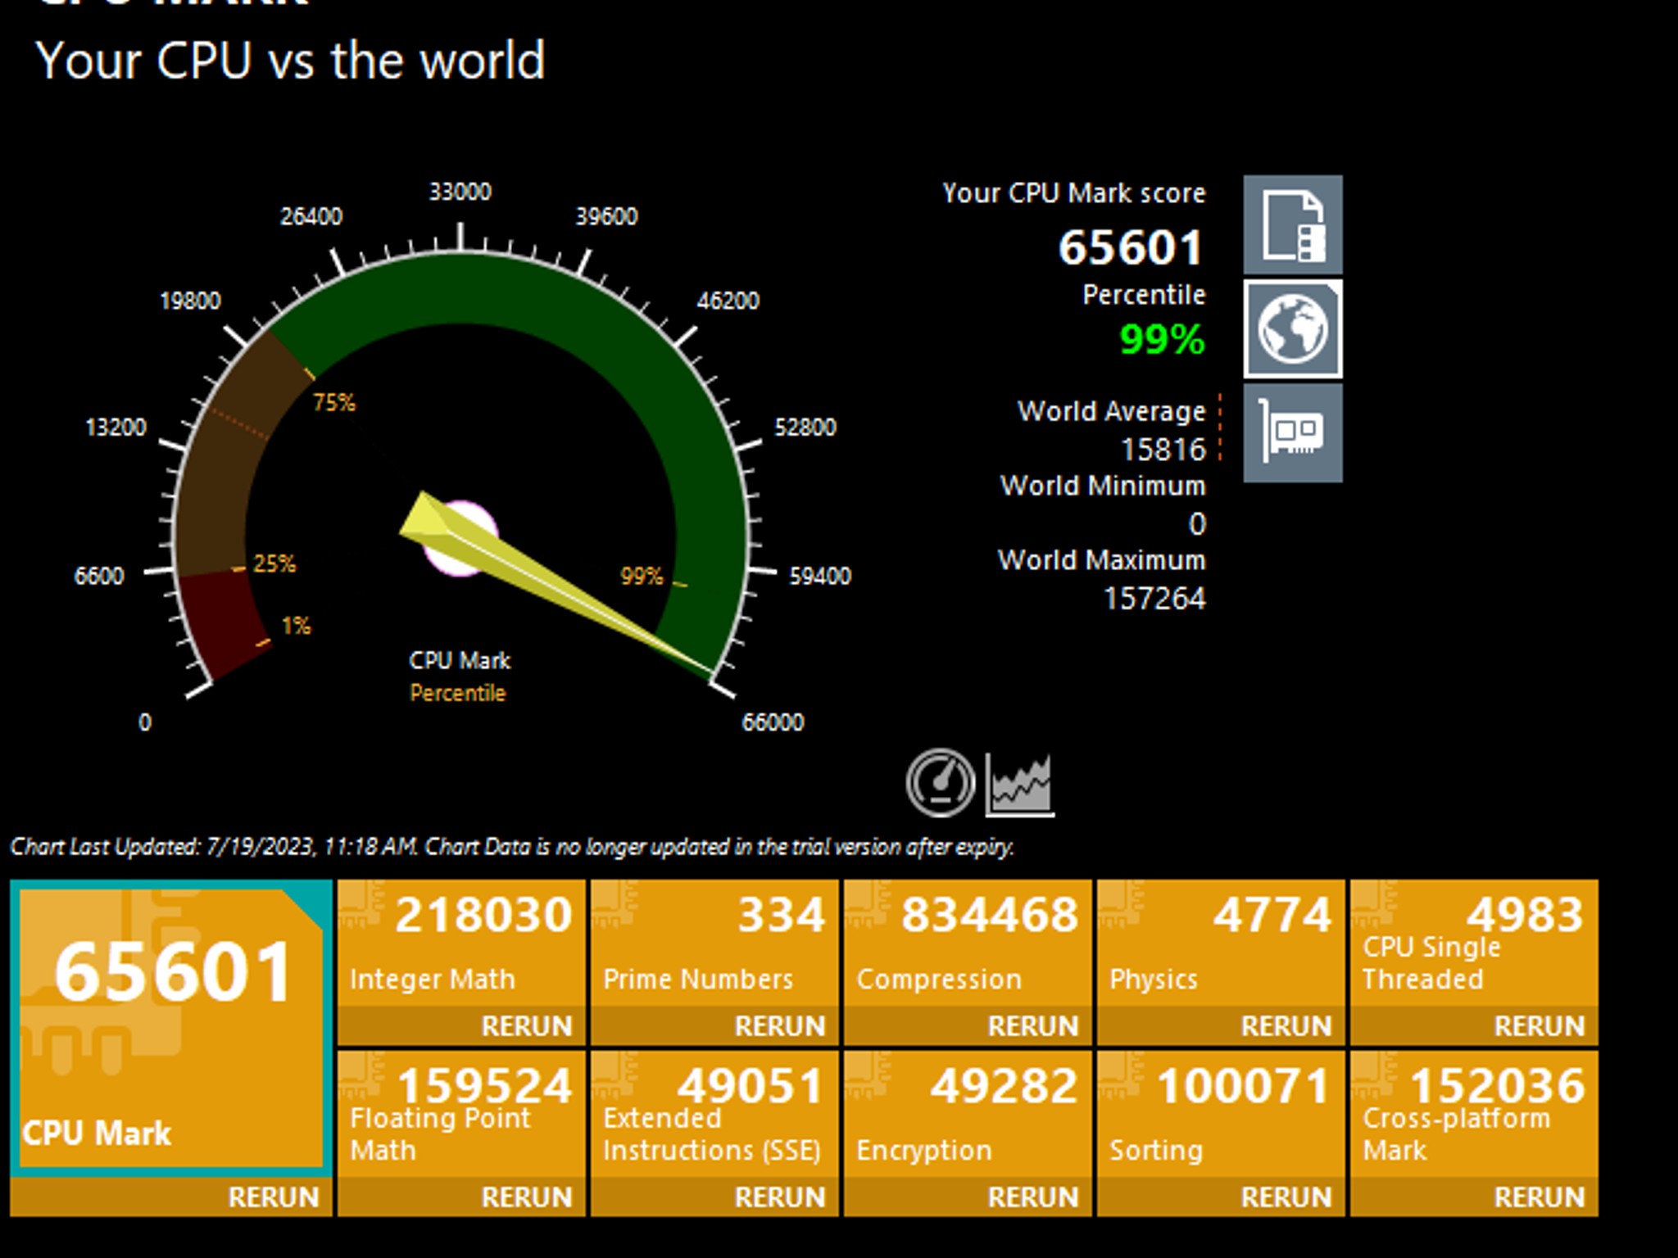This screenshot has width=1678, height=1258.
Task: Click the Chart Last Updated notice text
Action: point(512,847)
